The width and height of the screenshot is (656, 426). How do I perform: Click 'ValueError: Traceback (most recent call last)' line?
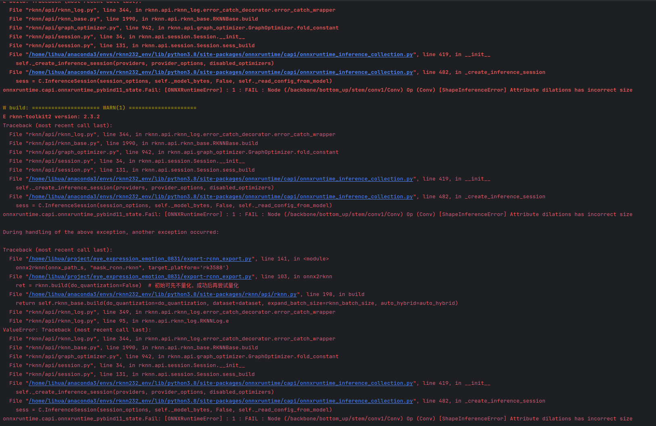coord(77,330)
